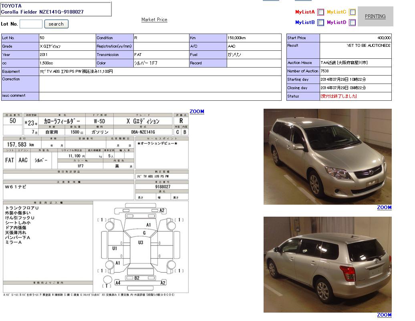Click the red MyListA label
Screen dimensions: 415x321
pyautogui.click(x=305, y=12)
